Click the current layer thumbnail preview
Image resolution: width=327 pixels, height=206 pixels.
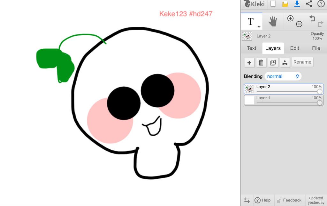click(x=247, y=36)
